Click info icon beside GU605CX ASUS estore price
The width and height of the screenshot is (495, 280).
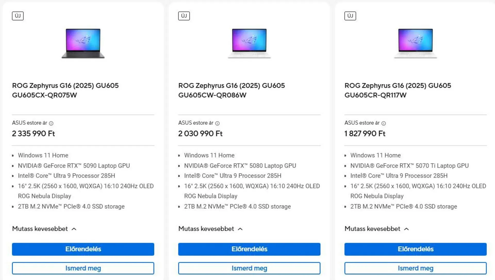click(x=51, y=123)
